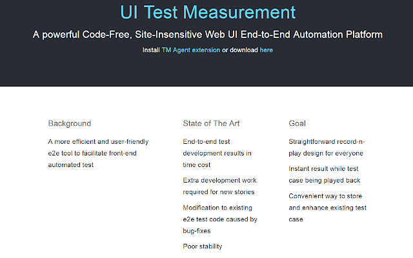Click the 'or download' text in the header

(x=240, y=50)
